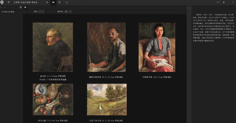Click the 音乐家 67.5×56cm caption text

coord(53,76)
